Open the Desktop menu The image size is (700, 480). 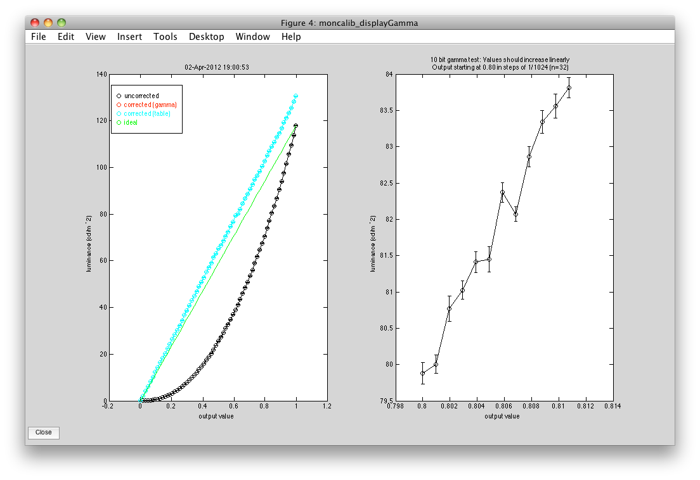point(206,37)
